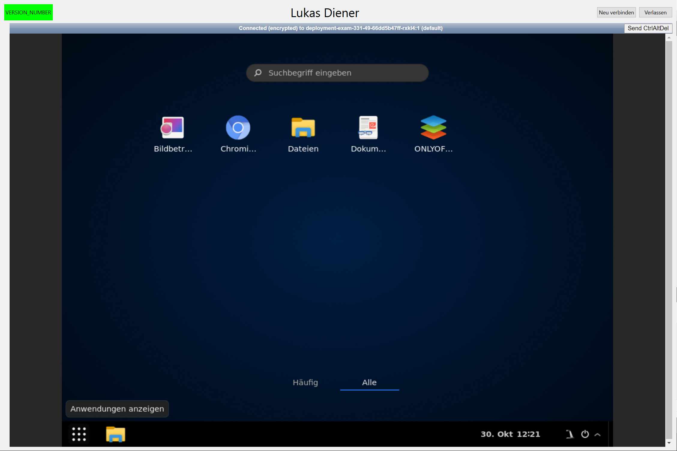Image resolution: width=677 pixels, height=451 pixels.
Task: Click the search magnifier icon
Action: (258, 73)
